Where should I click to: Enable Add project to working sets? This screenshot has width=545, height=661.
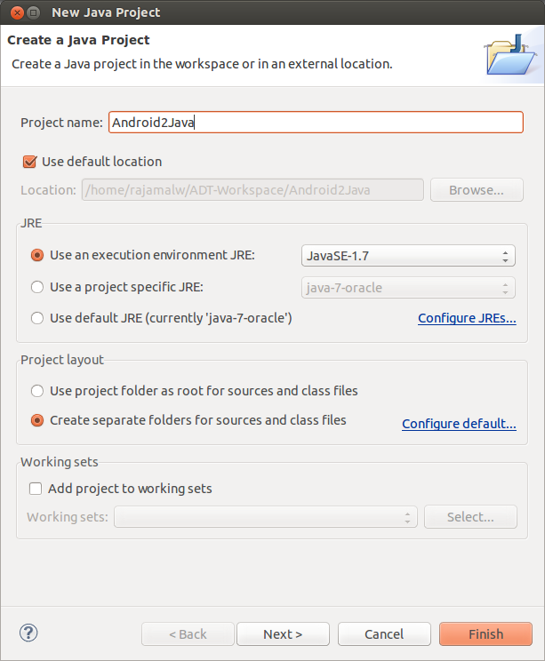click(36, 489)
